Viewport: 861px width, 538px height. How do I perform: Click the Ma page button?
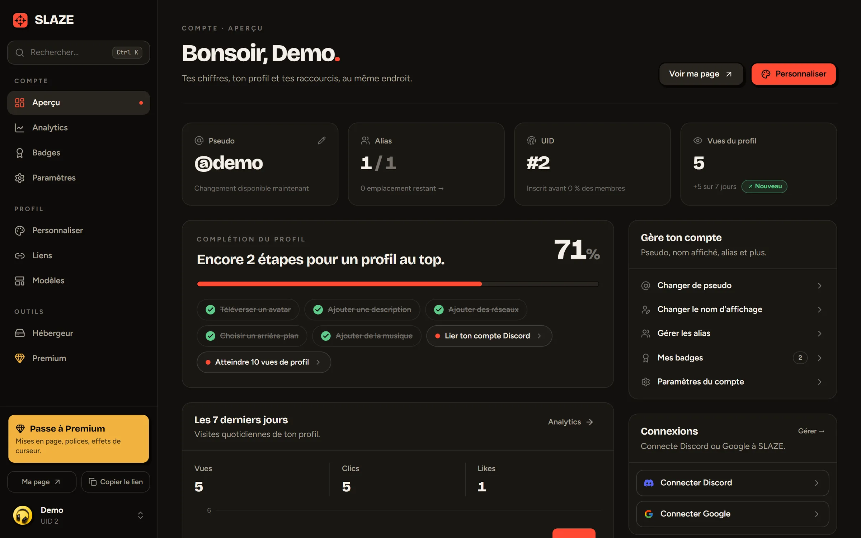(x=42, y=482)
